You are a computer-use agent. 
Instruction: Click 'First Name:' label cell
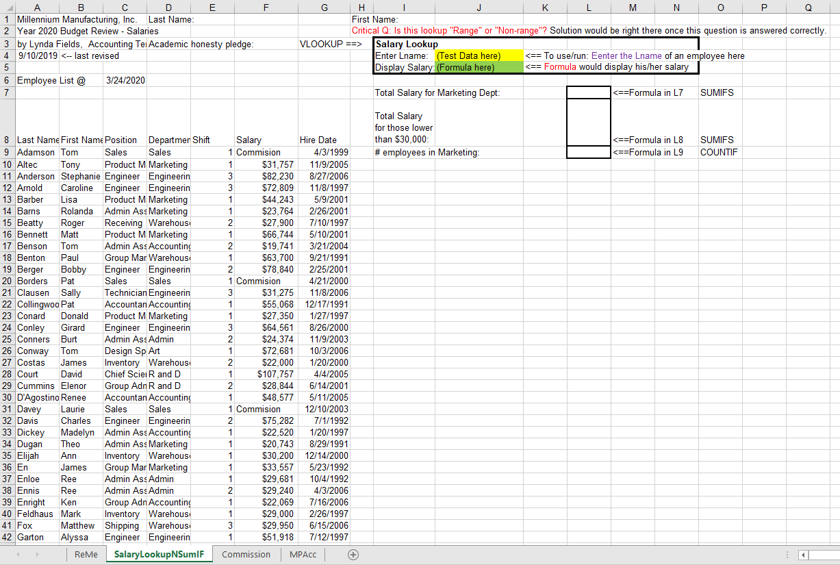tap(374, 19)
